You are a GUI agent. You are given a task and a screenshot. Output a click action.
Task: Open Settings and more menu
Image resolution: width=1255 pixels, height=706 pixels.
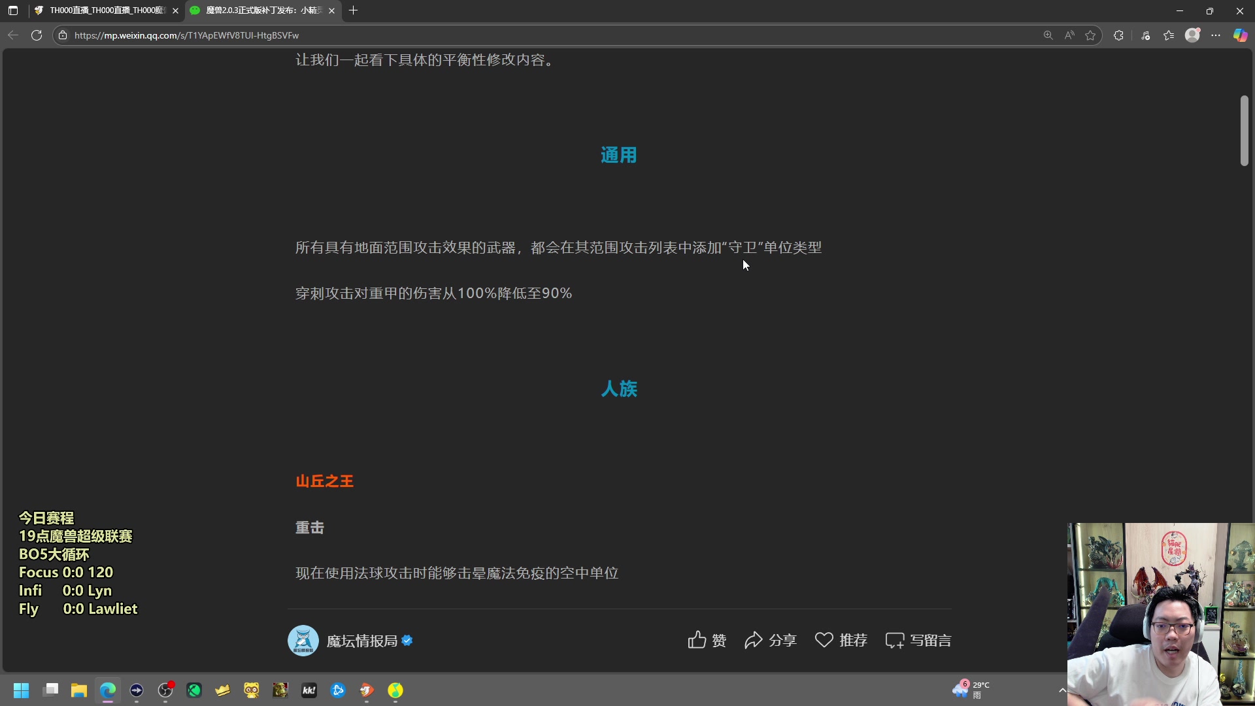tap(1216, 35)
